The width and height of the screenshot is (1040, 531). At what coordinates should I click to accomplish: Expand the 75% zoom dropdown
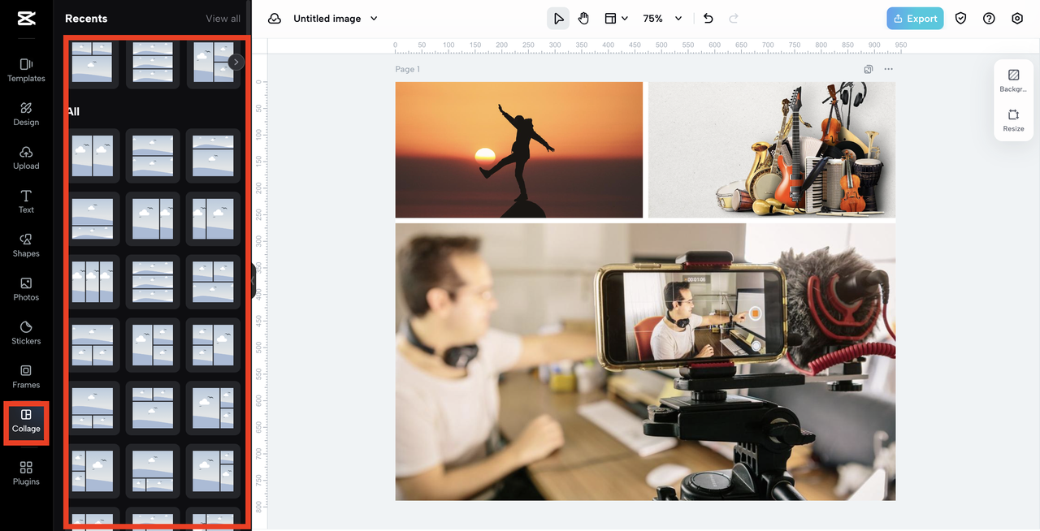[x=678, y=19]
